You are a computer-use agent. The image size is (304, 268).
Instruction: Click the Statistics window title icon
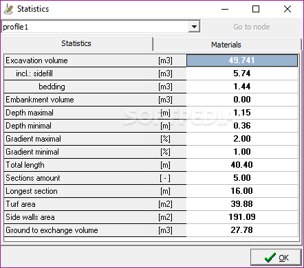pos(8,9)
